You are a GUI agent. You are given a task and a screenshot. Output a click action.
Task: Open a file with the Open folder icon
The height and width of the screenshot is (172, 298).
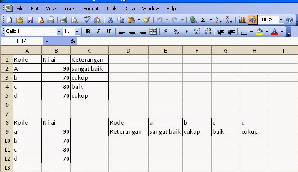pyautogui.click(x=19, y=20)
